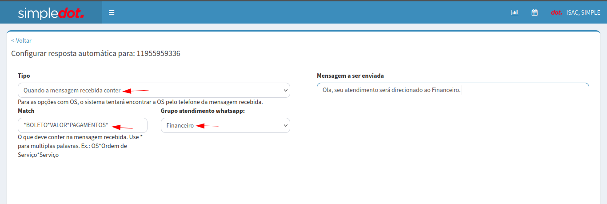Click the bar chart reports icon
Viewport: 607px width, 204px height.
point(515,12)
